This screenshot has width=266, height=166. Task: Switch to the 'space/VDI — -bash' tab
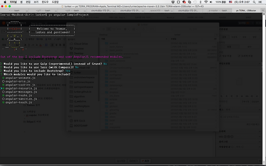tap(159, 10)
